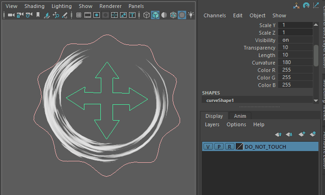Image resolution: width=325 pixels, height=195 pixels.
Task: Open the Channel Box Edit menu
Action: (238, 15)
